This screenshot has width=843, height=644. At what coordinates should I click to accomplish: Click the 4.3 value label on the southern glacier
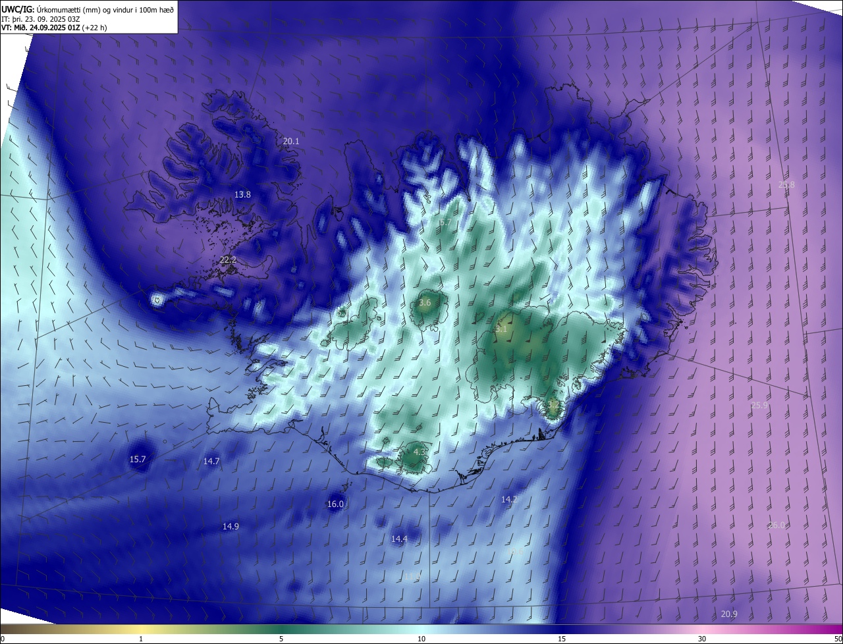419,452
